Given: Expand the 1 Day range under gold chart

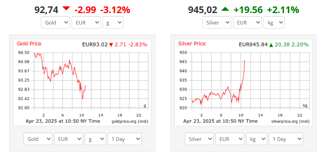Looking at the screenshot, I should pyautogui.click(x=125, y=139).
